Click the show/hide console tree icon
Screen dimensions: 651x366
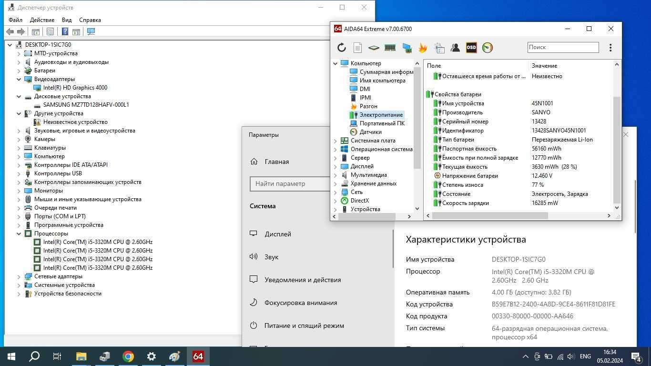(x=35, y=31)
